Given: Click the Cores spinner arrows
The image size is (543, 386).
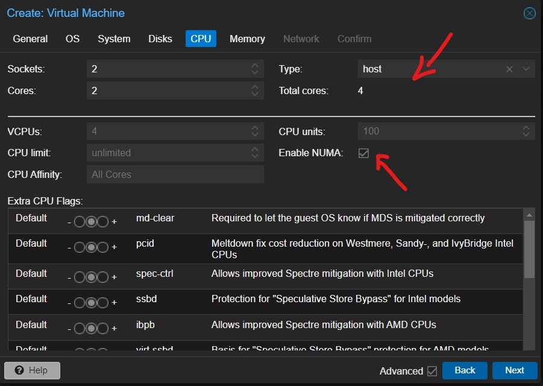Looking at the screenshot, I should (x=255, y=91).
